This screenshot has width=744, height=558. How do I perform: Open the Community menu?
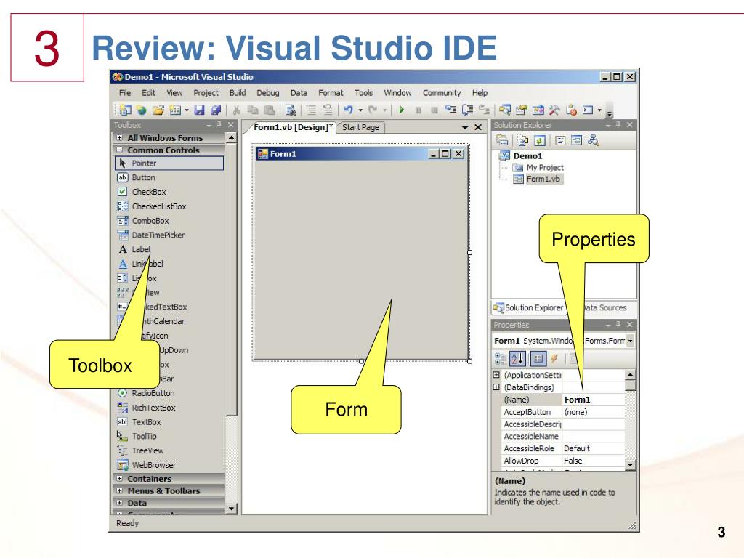442,93
